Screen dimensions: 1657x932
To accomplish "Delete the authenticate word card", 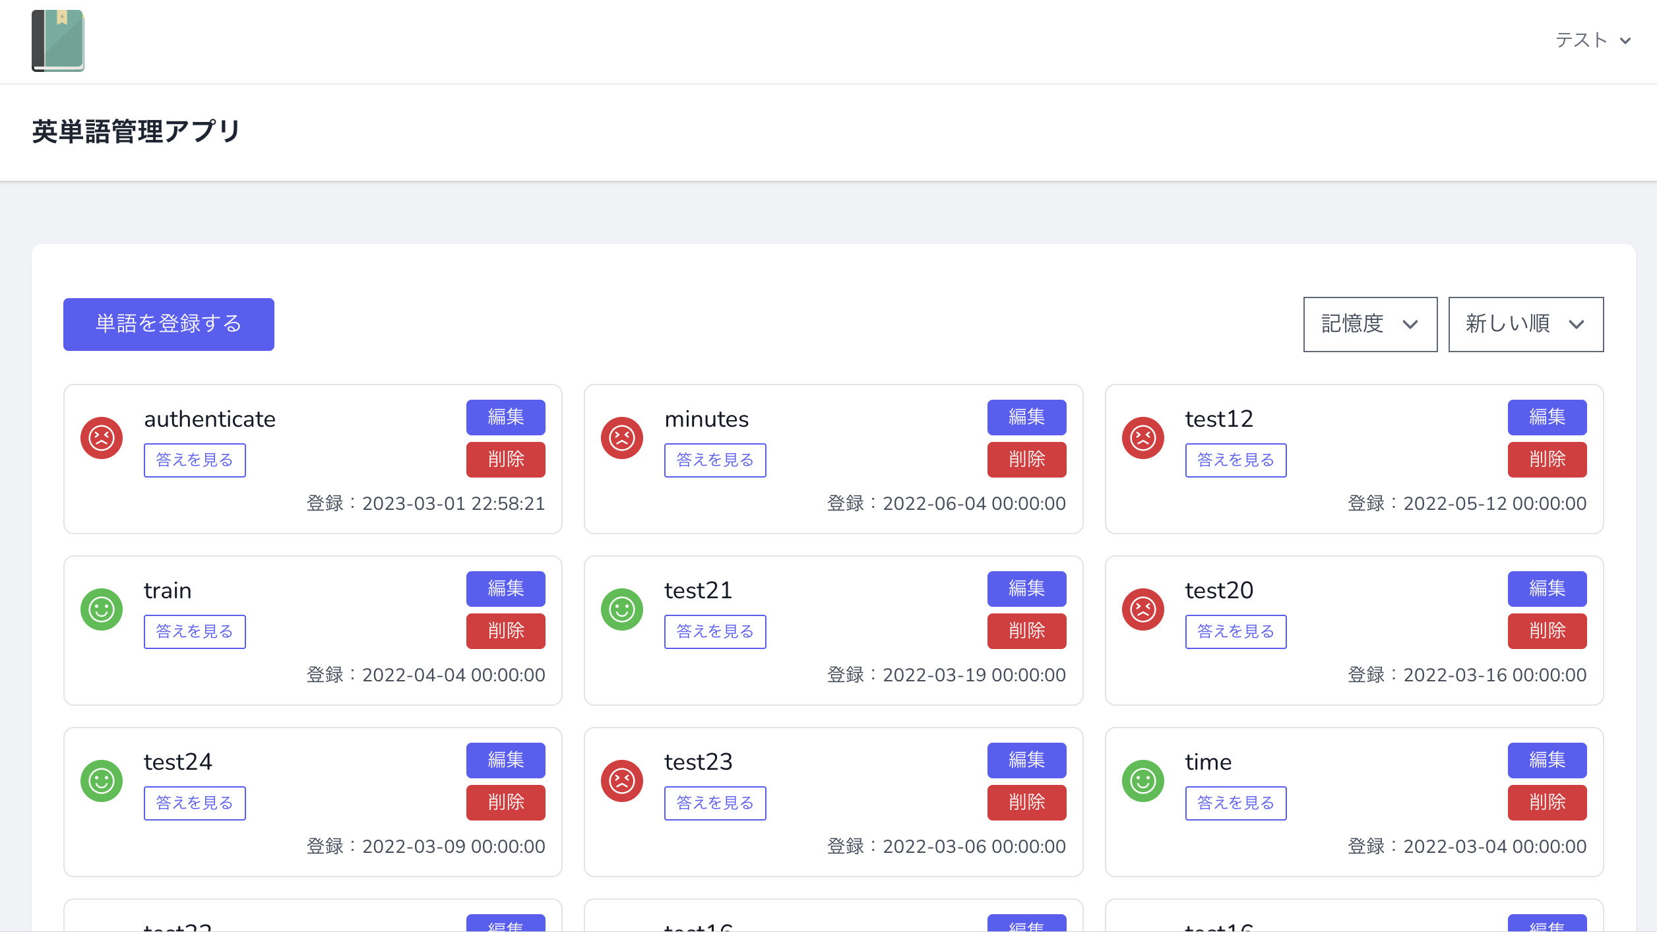I will [x=506, y=459].
